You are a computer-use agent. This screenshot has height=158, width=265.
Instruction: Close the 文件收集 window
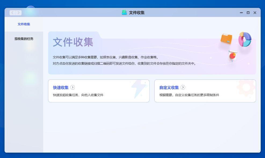pyautogui.click(x=255, y=13)
